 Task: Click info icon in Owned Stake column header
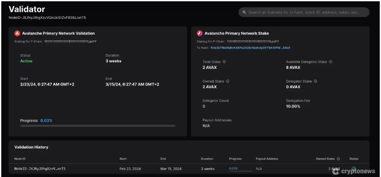(x=338, y=159)
